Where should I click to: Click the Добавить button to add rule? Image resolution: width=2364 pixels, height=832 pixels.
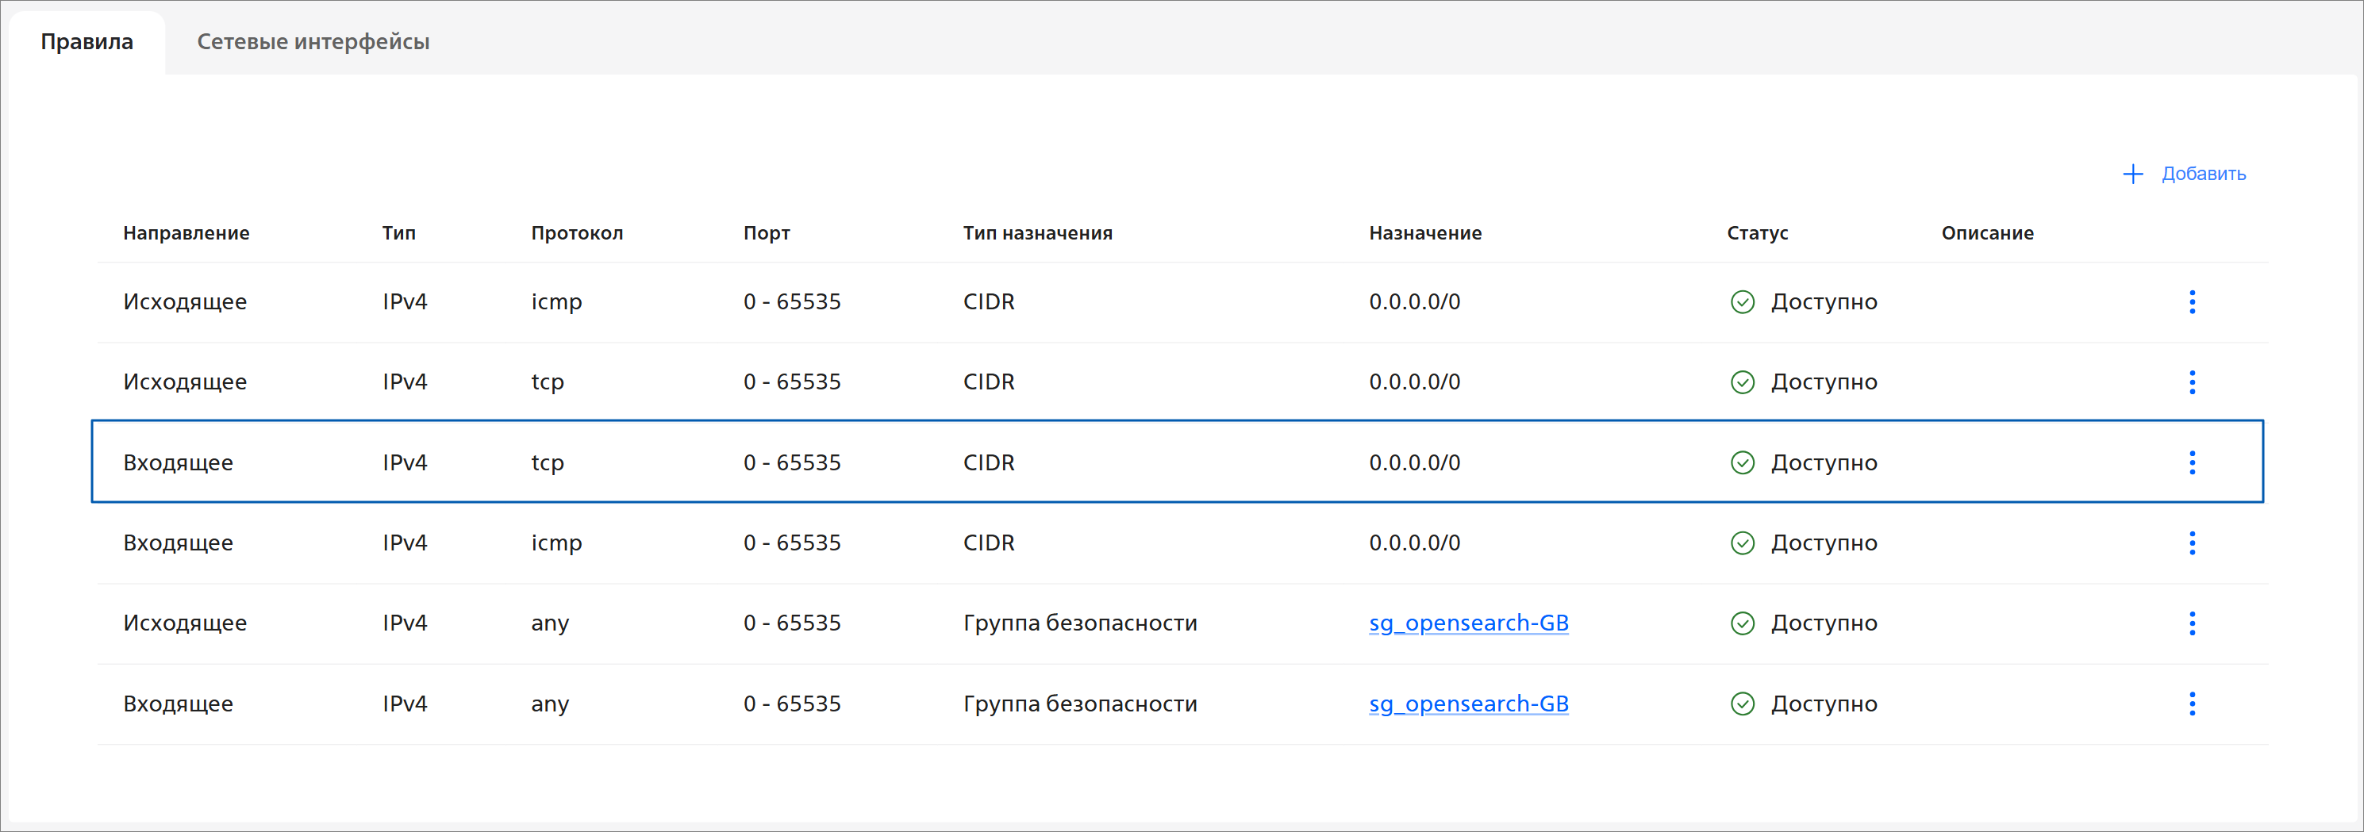[2184, 174]
